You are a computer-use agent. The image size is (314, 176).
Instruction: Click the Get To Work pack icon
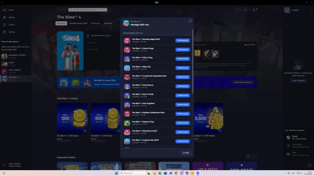click(127, 95)
